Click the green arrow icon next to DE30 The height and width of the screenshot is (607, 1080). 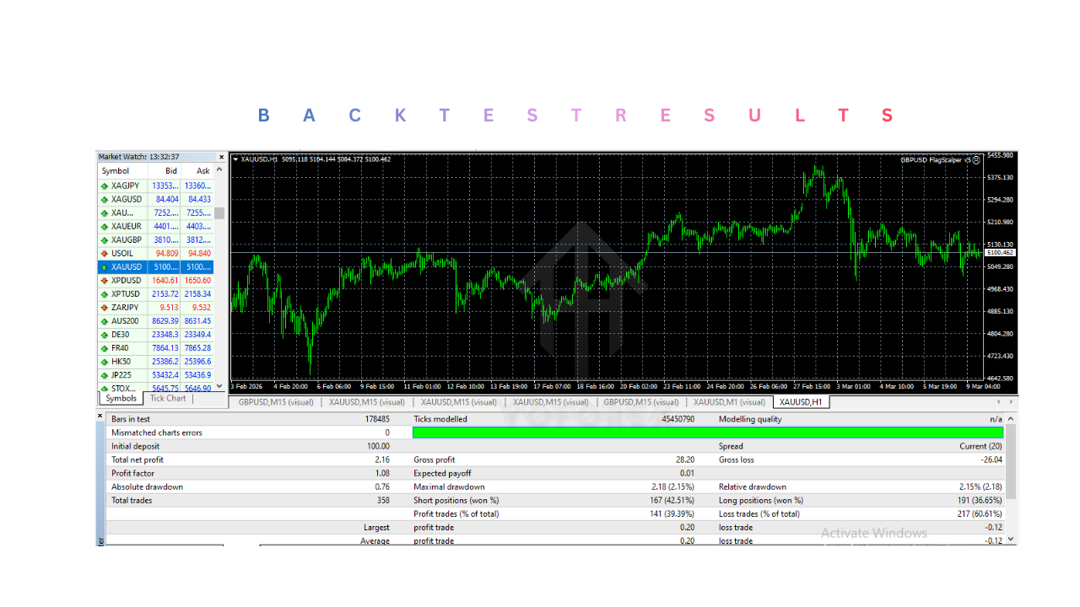pyautogui.click(x=103, y=334)
